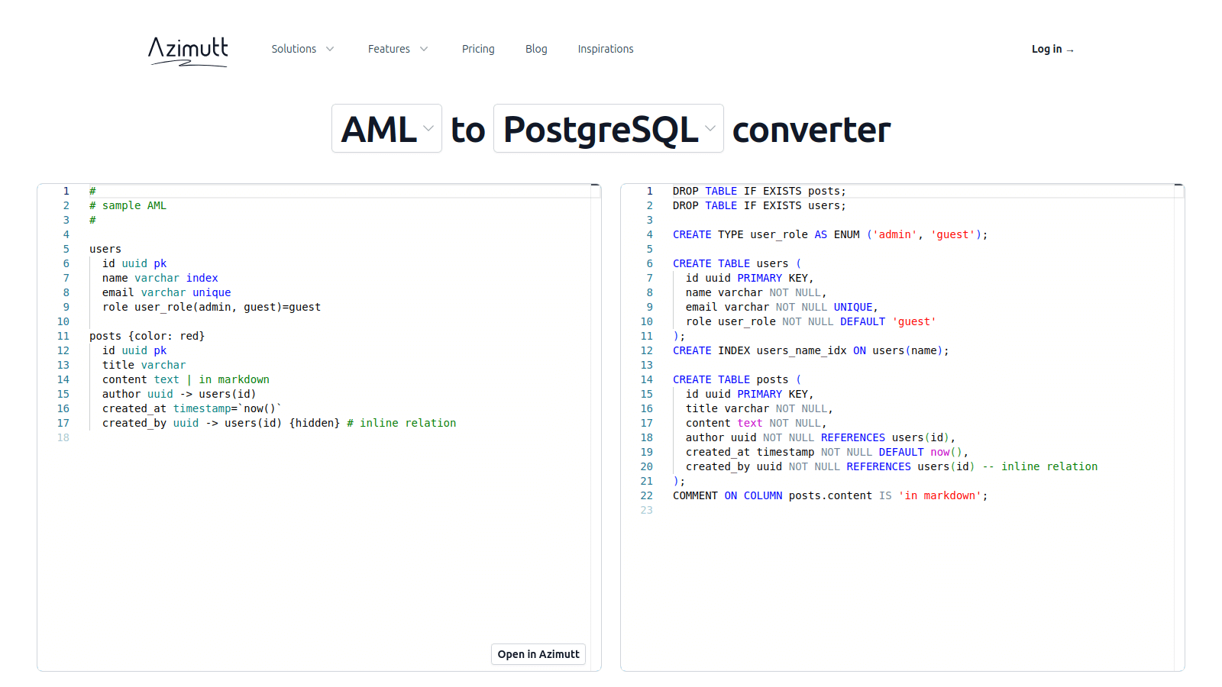Image resolution: width=1222 pixels, height=687 pixels.
Task: Click the 'posts {color: red}' line
Action: tap(147, 336)
